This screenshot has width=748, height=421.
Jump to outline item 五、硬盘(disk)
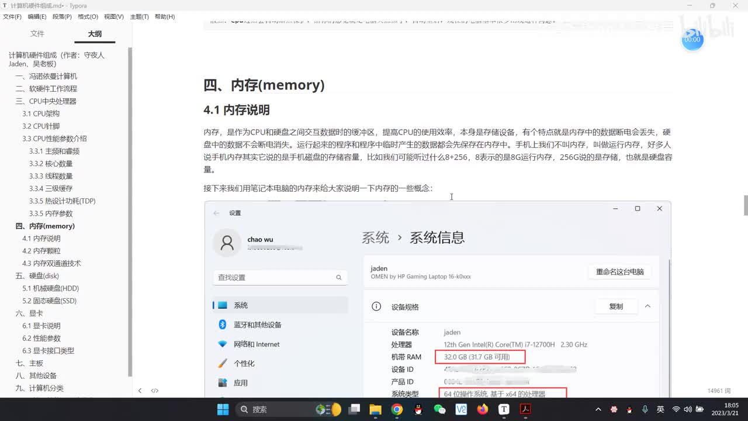[37, 276]
